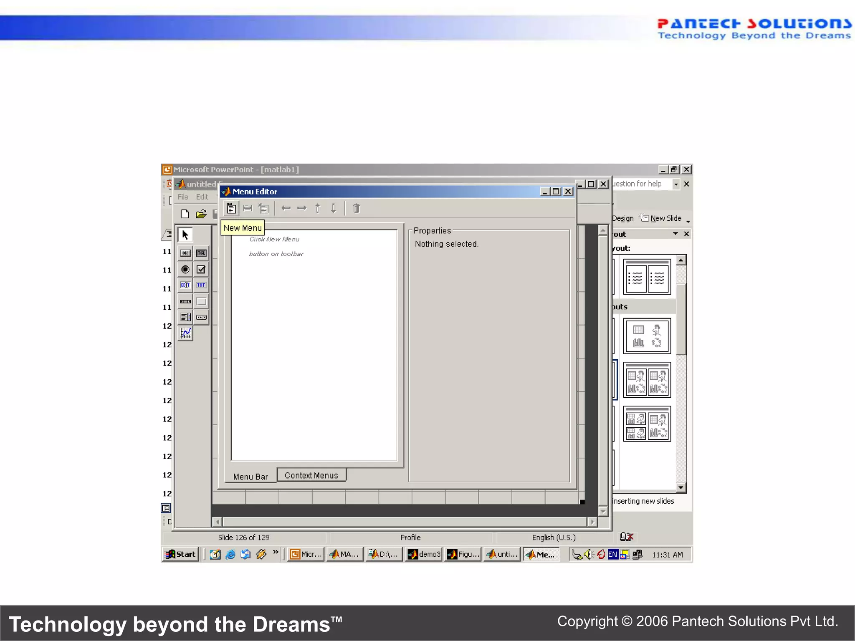Click the volume speaker tray icon

tap(589, 554)
